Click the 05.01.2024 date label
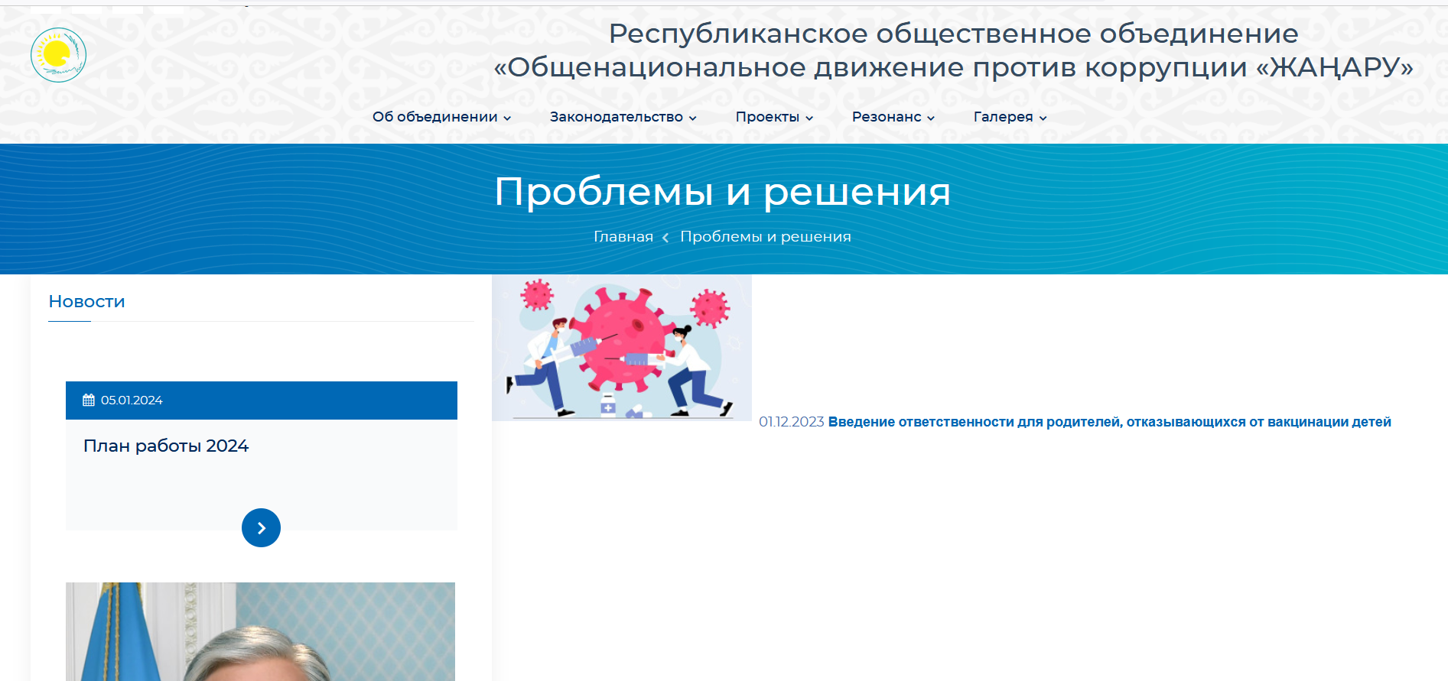 [x=132, y=400]
